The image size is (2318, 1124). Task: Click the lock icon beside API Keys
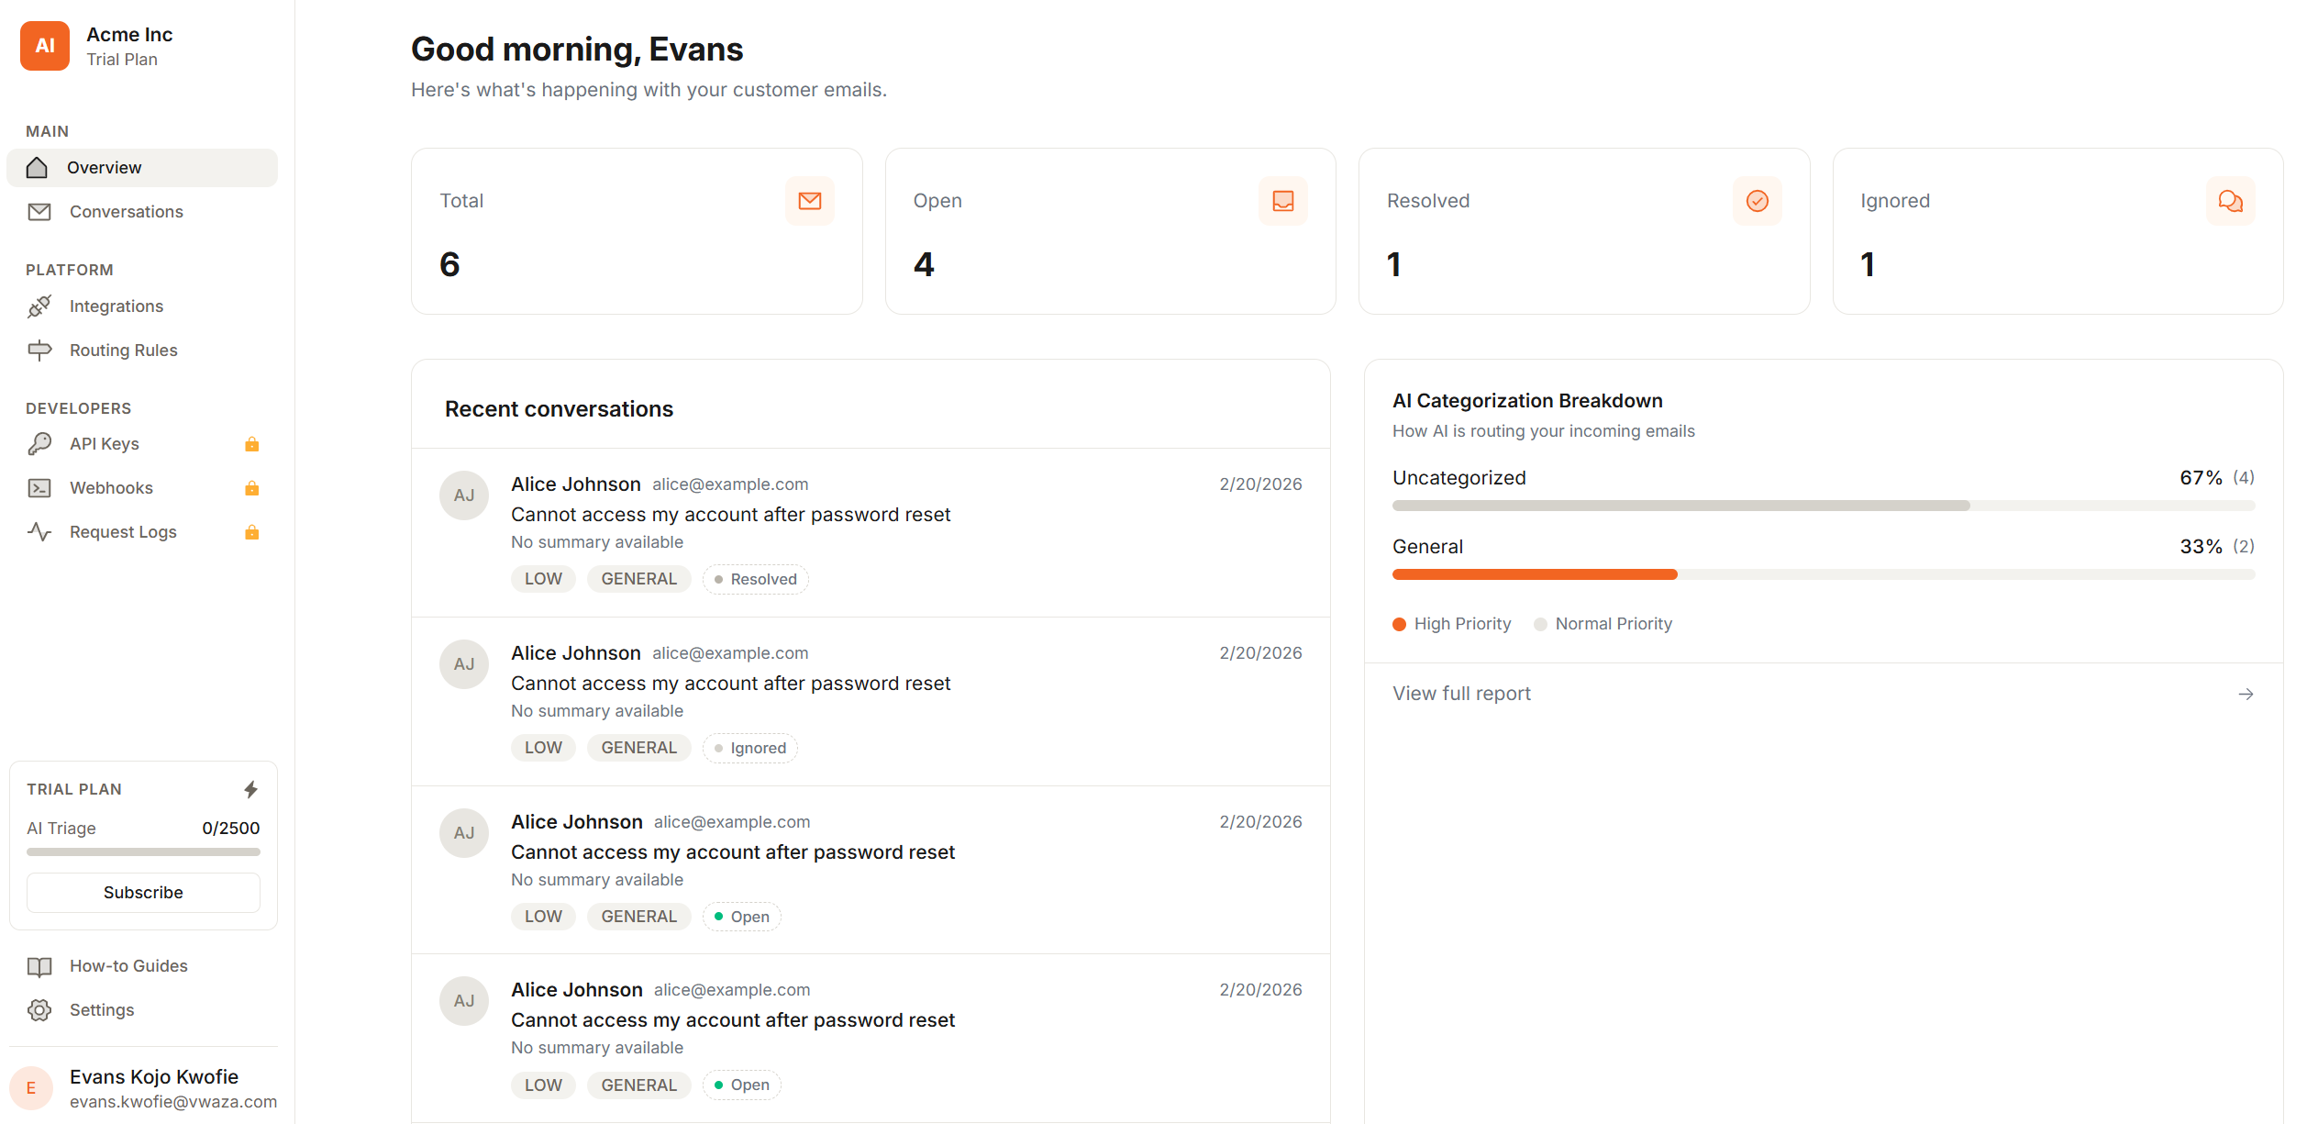[252, 445]
